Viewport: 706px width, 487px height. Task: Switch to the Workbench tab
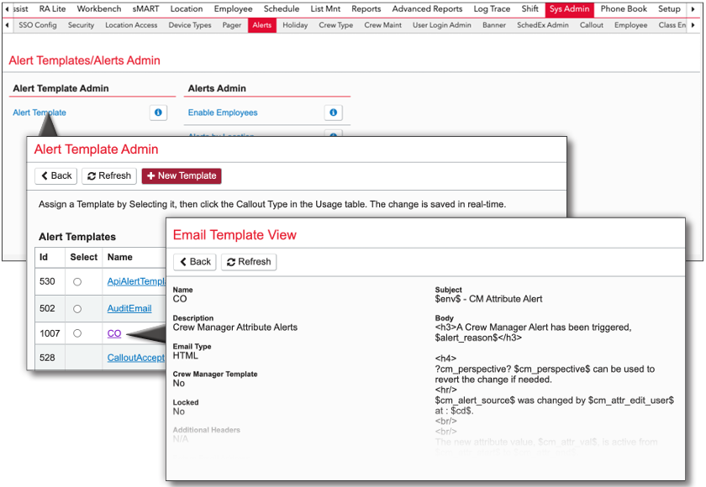click(x=99, y=9)
